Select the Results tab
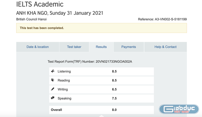This screenshot has height=117, width=202. tap(101, 47)
